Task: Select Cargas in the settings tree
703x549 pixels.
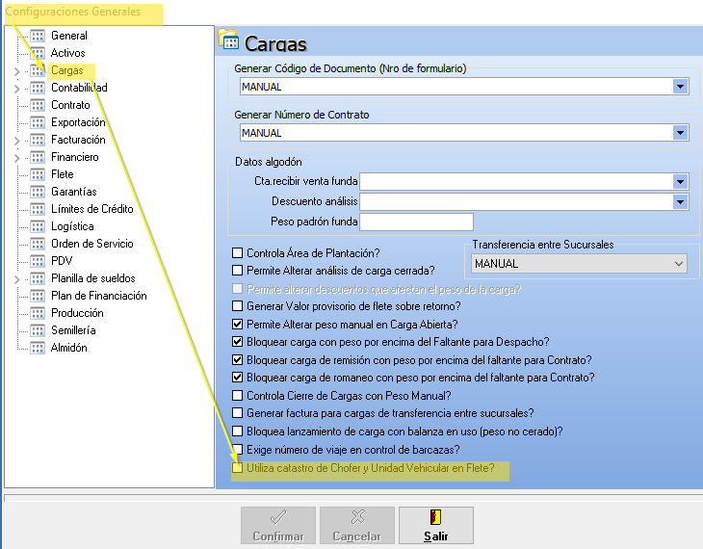Action: (x=66, y=70)
